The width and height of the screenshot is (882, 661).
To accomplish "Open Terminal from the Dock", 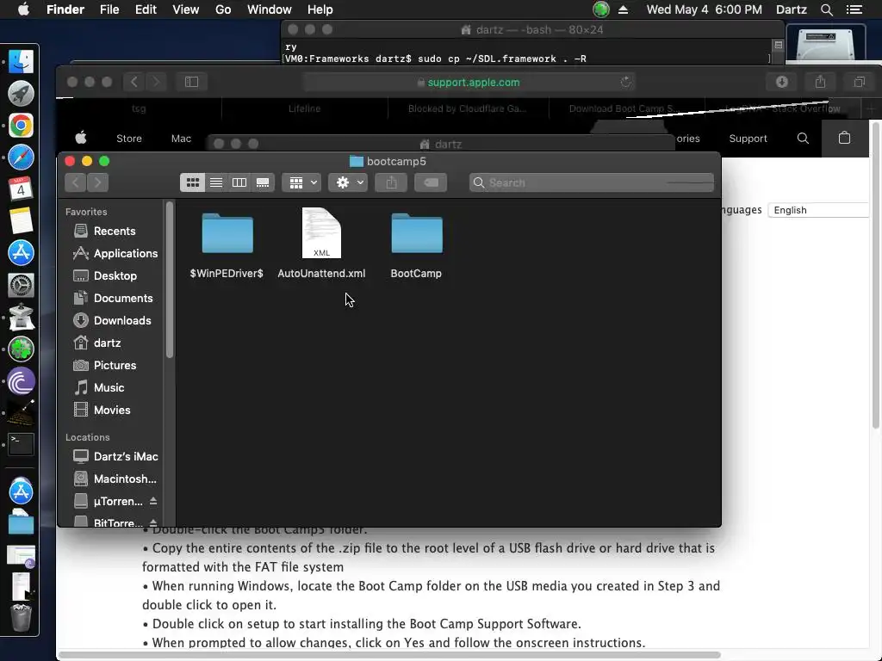I will pyautogui.click(x=21, y=445).
